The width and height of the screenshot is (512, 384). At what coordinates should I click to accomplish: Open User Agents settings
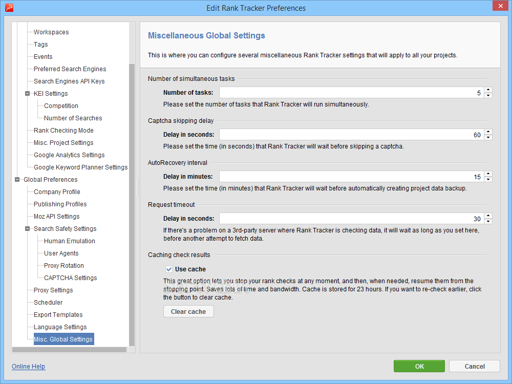click(61, 253)
